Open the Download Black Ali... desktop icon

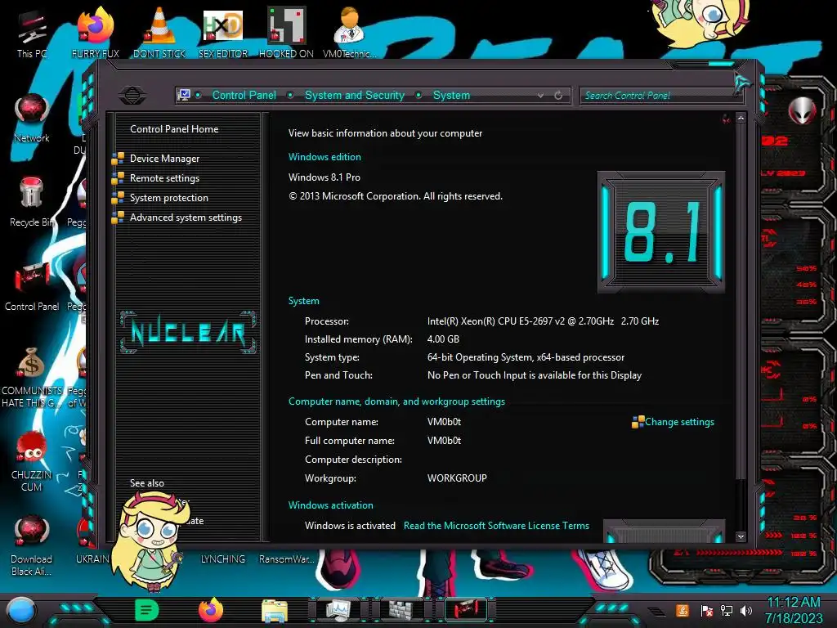(32, 545)
